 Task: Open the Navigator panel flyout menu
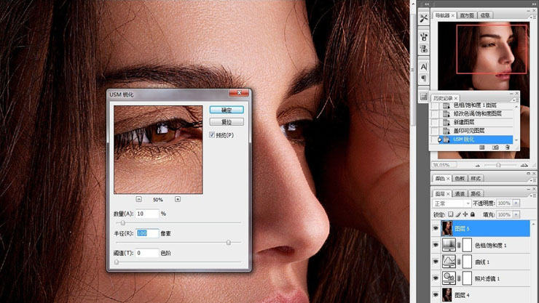pyautogui.click(x=533, y=17)
